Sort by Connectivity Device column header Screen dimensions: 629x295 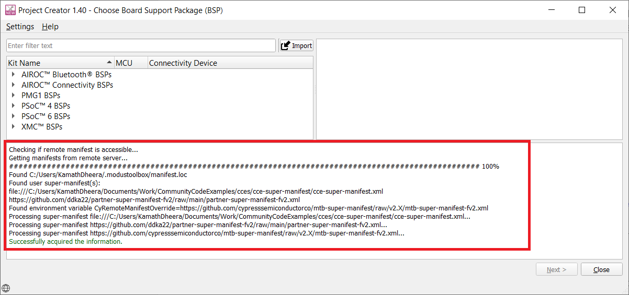(x=230, y=63)
